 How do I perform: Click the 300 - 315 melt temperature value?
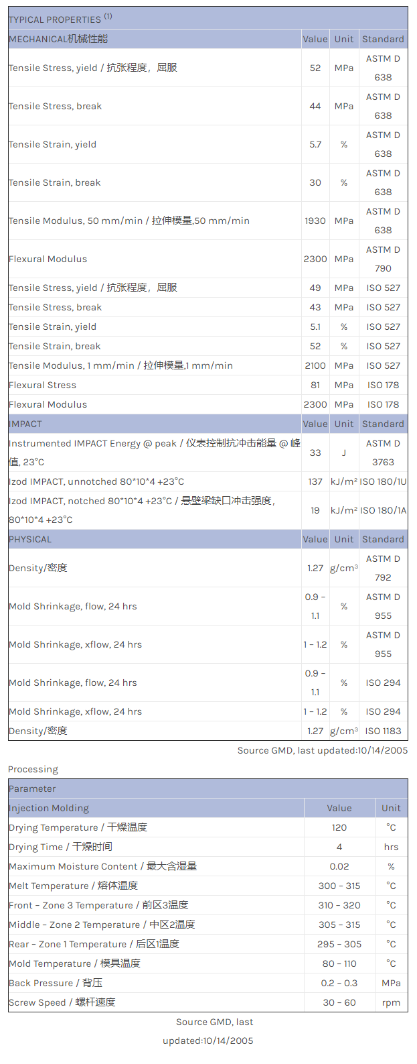[339, 886]
